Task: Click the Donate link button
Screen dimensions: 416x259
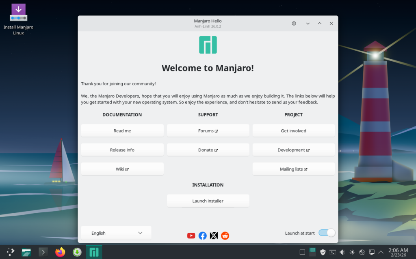Action: 208,150
